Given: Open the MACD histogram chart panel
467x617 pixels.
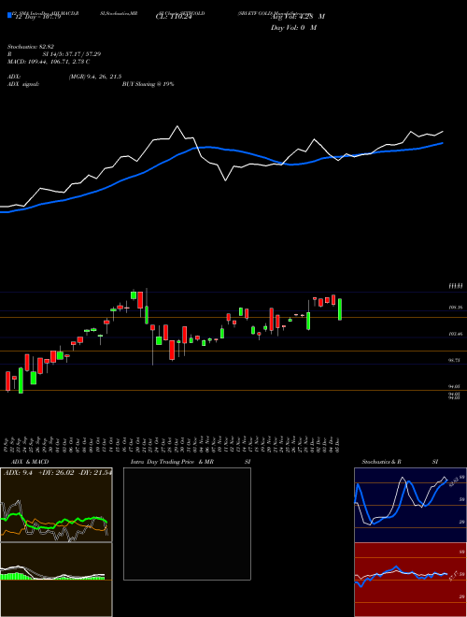Looking at the screenshot, I should [56, 580].
